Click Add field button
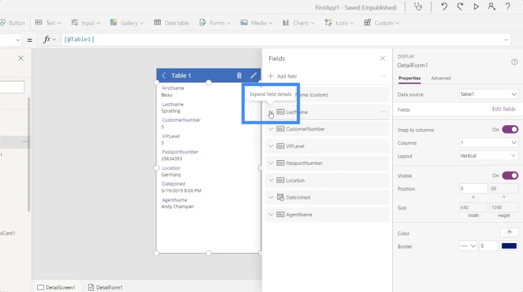 coord(282,76)
